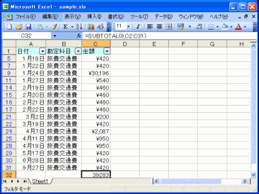Expand Standard toolbar options chevron
Image resolution: width=259 pixels, height=194 pixels.
[x=109, y=27]
